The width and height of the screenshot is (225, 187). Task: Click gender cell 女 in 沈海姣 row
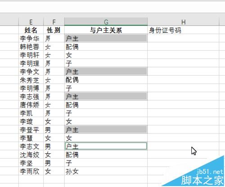[x=54, y=155]
